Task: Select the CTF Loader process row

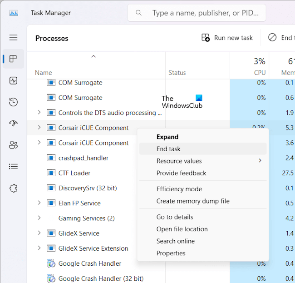Action: [x=74, y=173]
